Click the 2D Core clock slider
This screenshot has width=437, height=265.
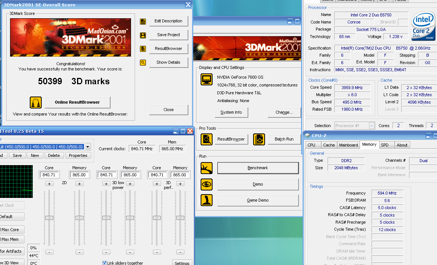pos(50,218)
